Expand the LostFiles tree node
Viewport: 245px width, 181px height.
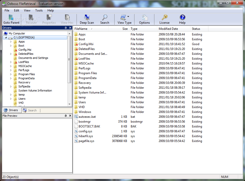click(x=11, y=62)
